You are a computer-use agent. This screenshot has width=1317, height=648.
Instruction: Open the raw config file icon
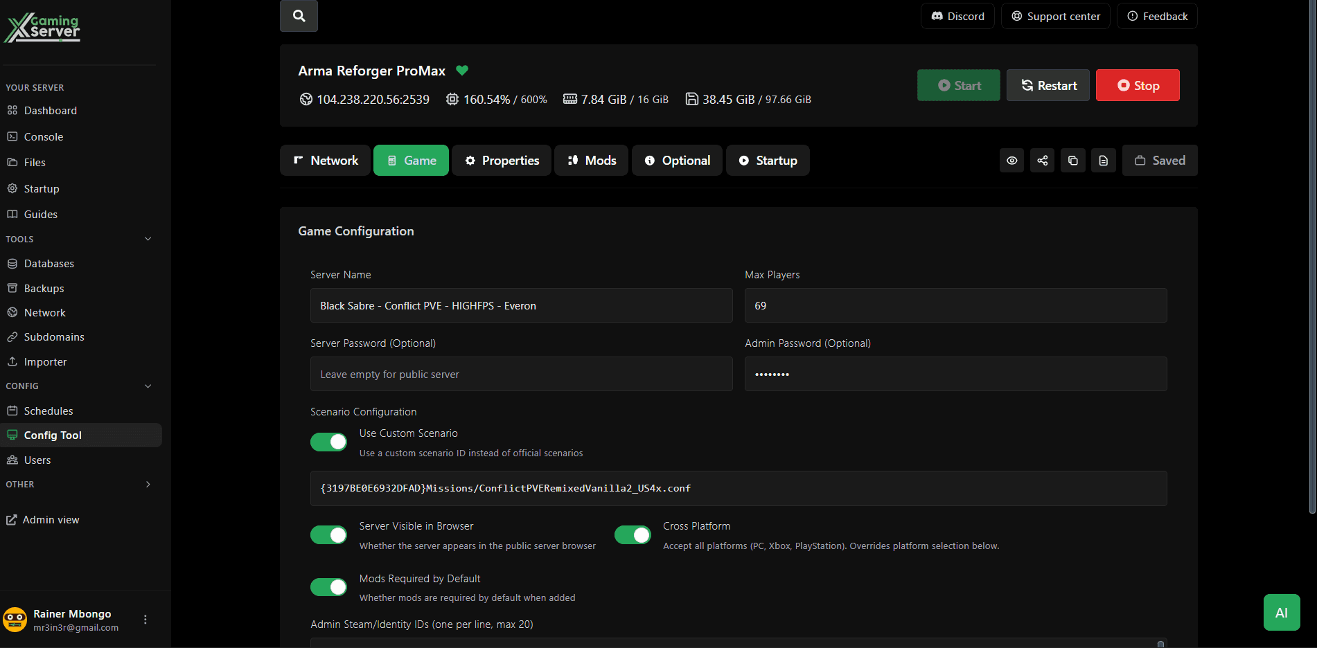click(1104, 160)
